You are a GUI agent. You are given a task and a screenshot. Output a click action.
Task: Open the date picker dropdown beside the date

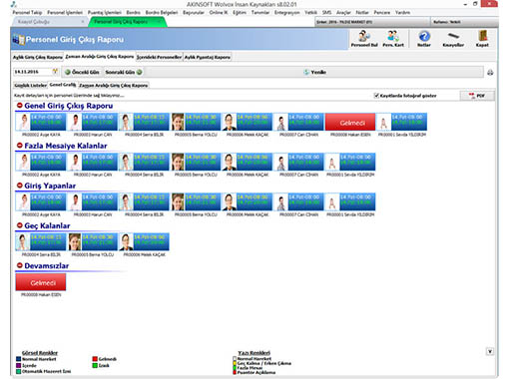pos(55,72)
